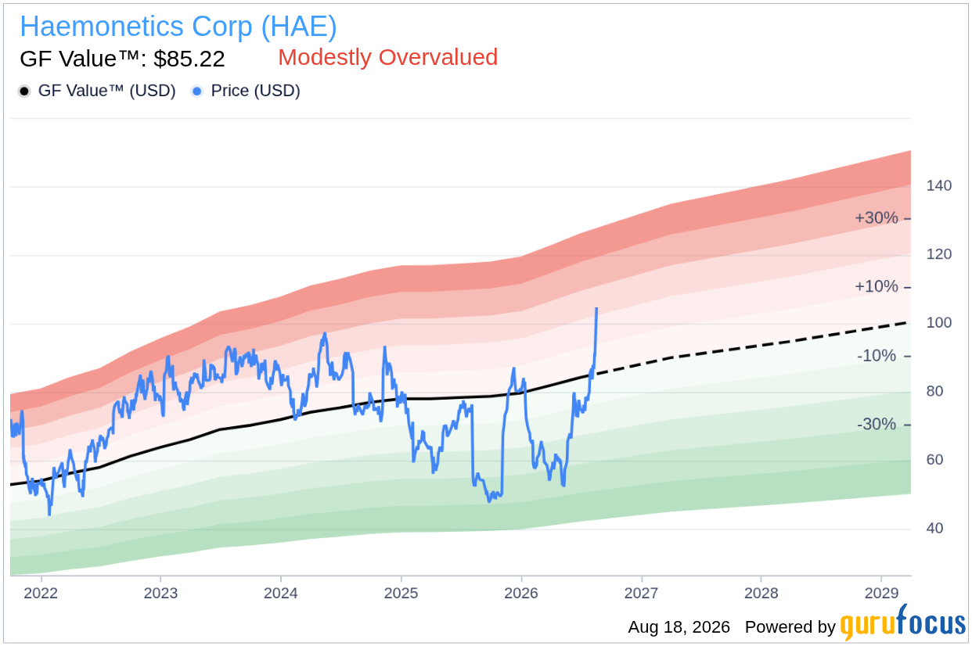
Task: Toggle the GF Value (USD) legend item
Action: pyautogui.click(x=97, y=91)
